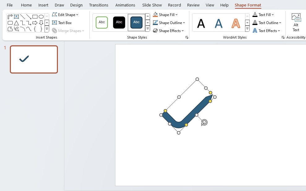Open the Merge Shapes dropdown
Screen dimensions: 306x191
coord(68,31)
